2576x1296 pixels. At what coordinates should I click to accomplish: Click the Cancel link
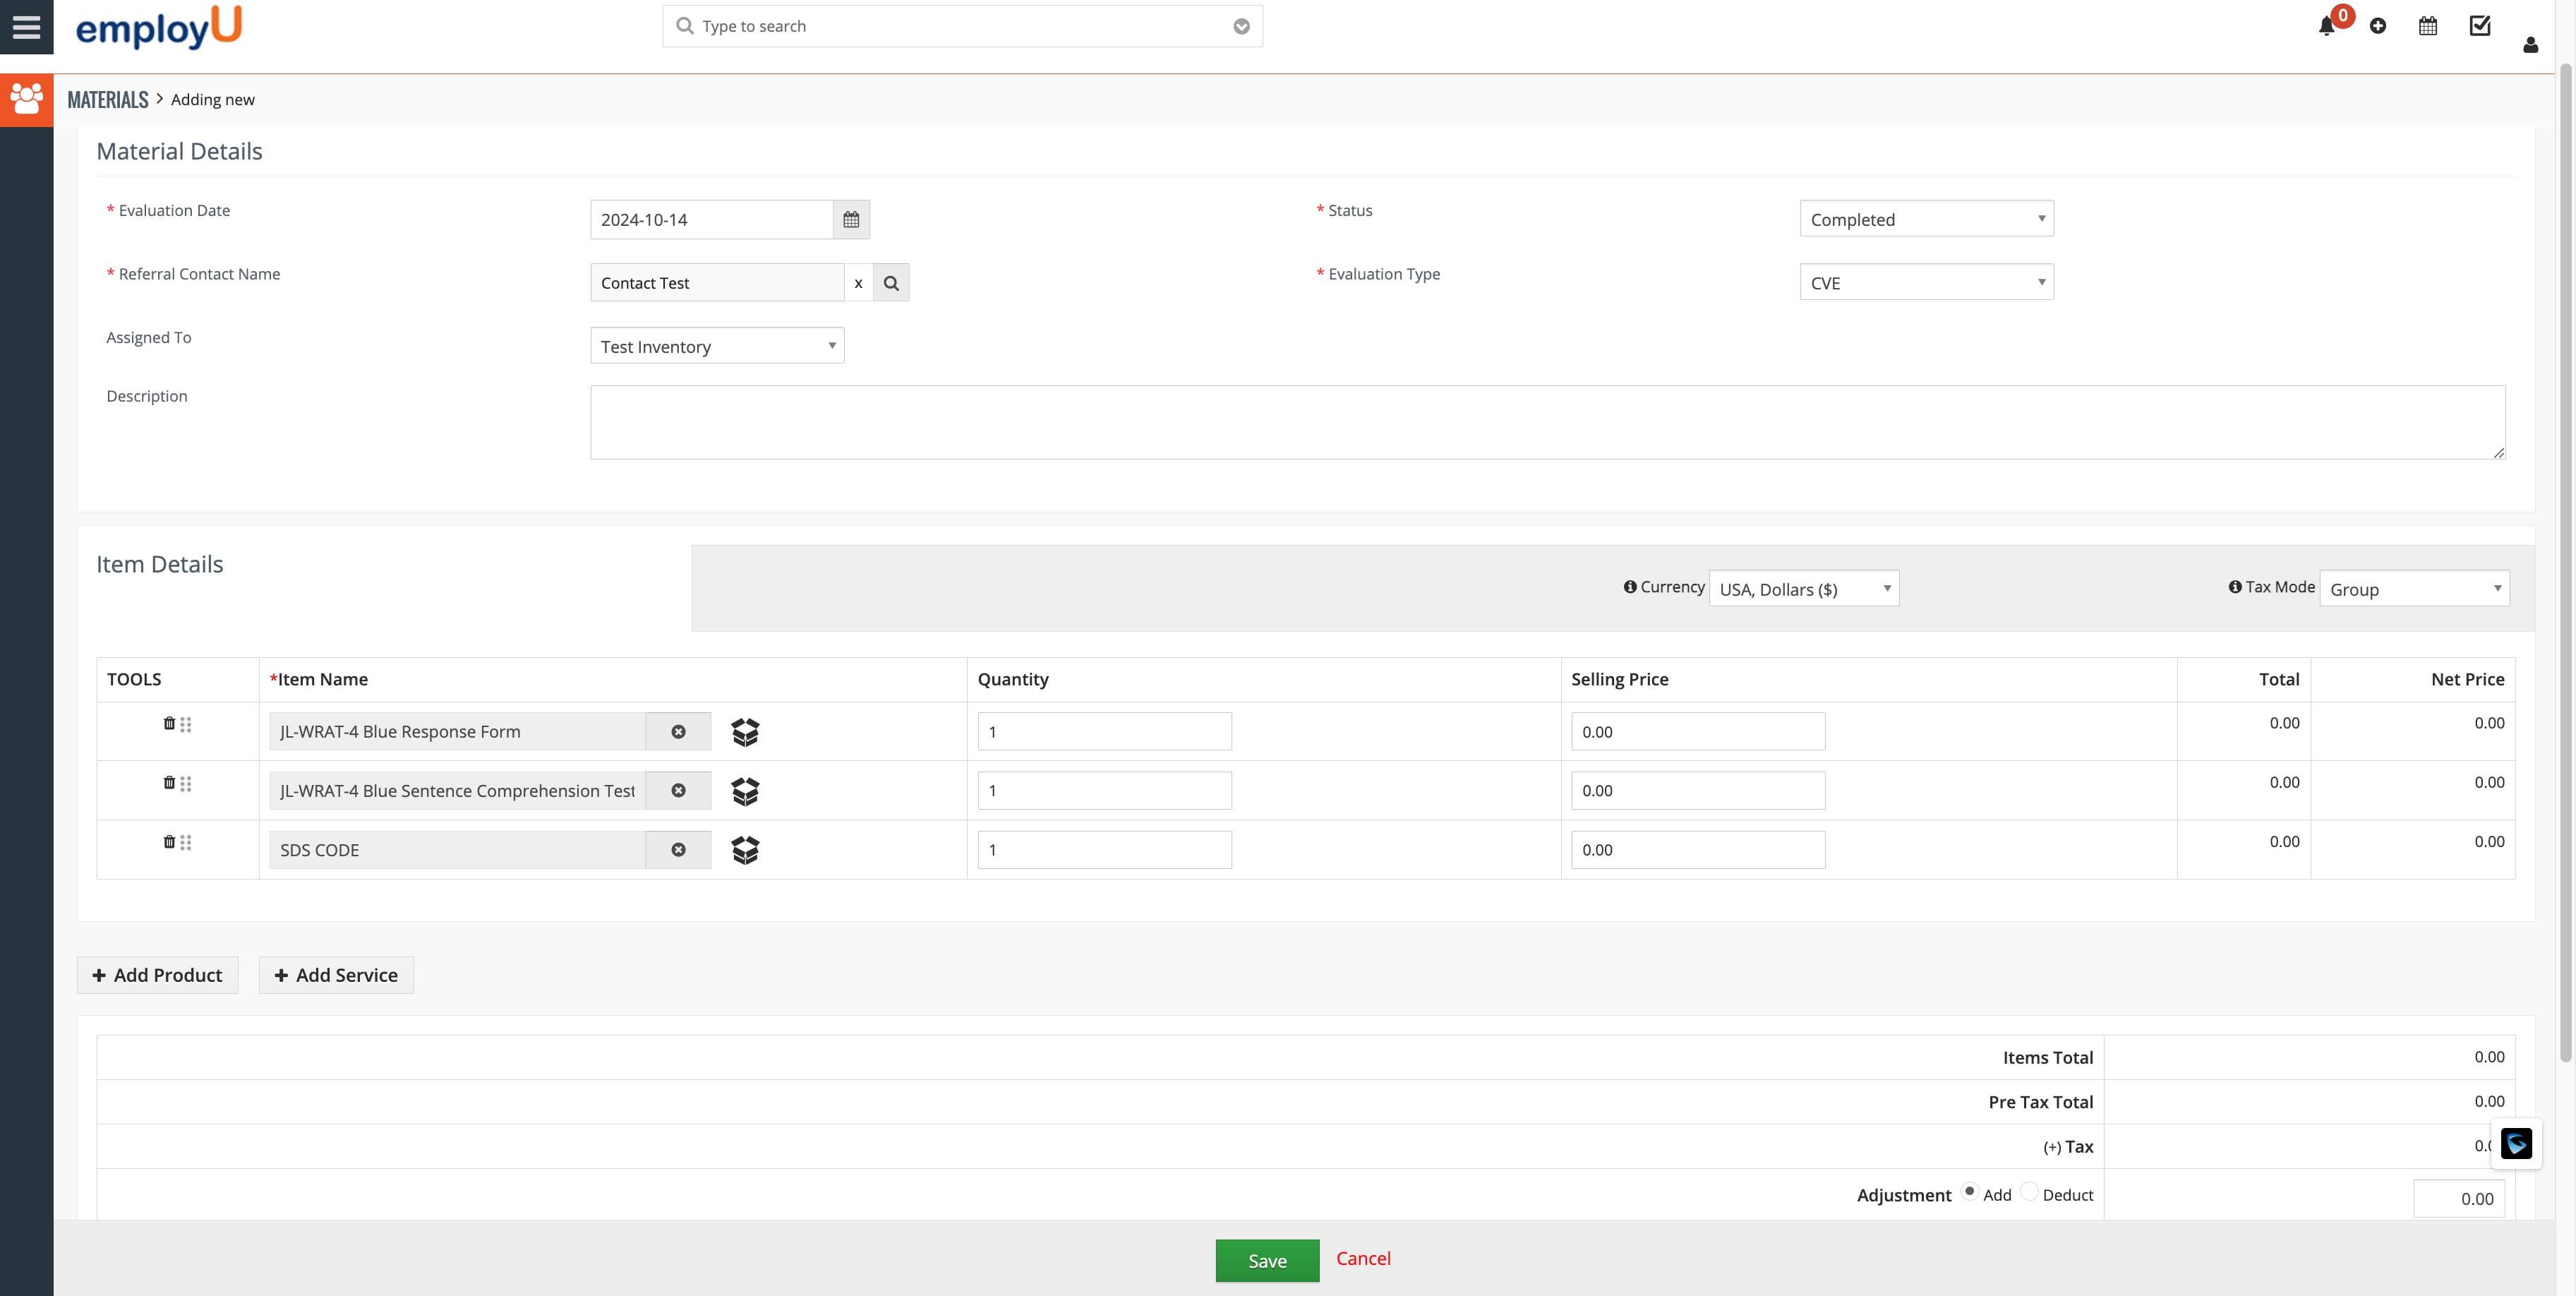click(x=1363, y=1259)
